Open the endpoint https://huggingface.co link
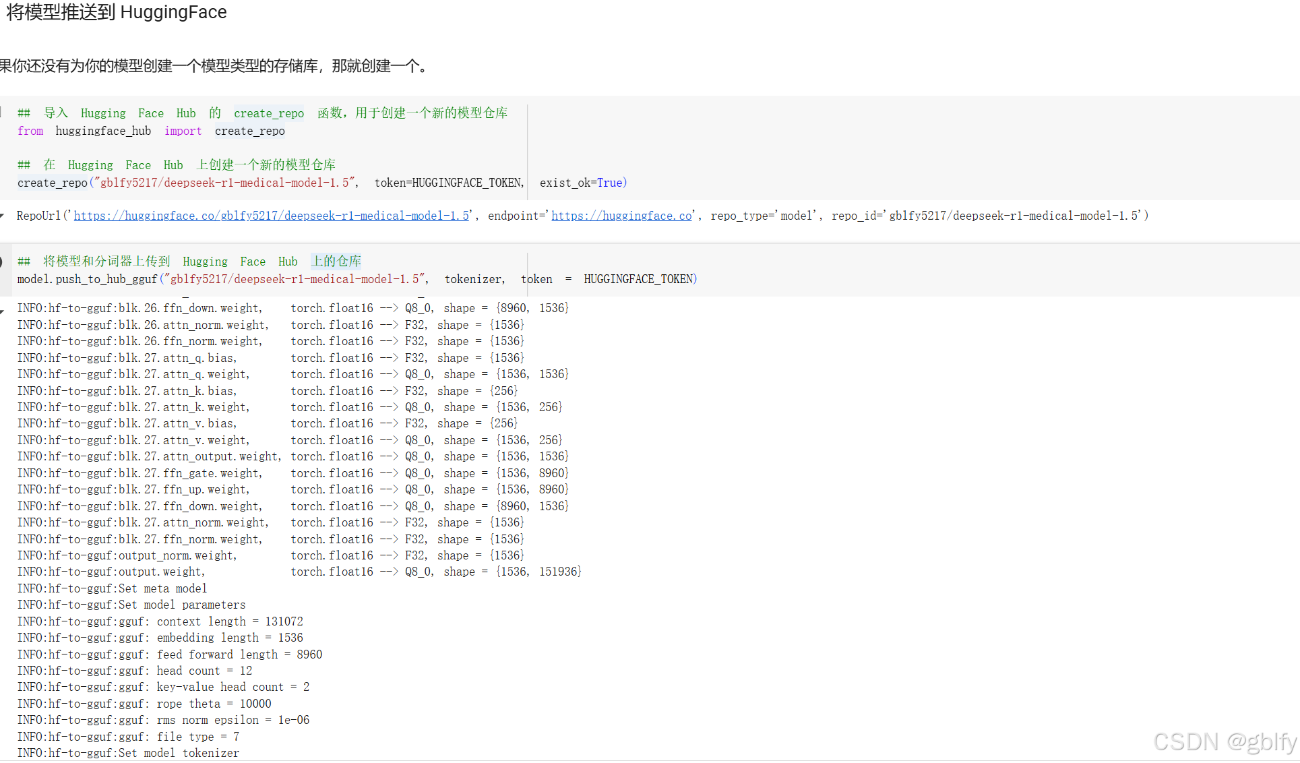Viewport: 1300px width, 763px height. tap(621, 216)
